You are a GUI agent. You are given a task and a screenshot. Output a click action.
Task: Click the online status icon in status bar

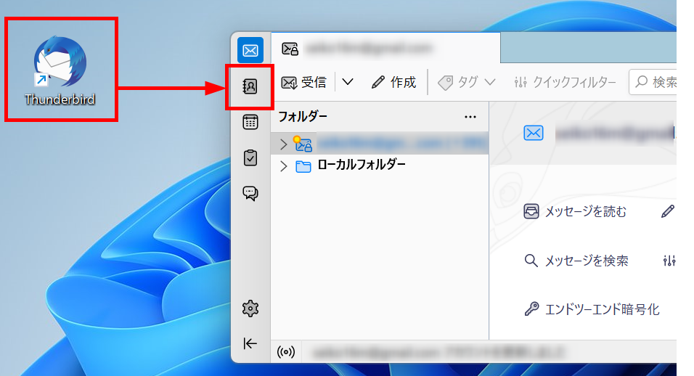[x=287, y=352]
